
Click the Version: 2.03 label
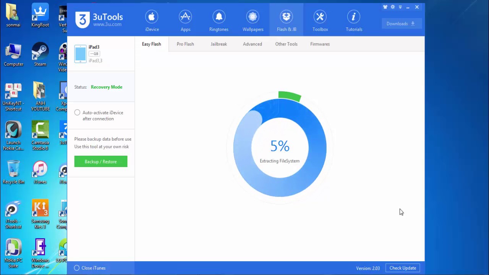point(368,268)
